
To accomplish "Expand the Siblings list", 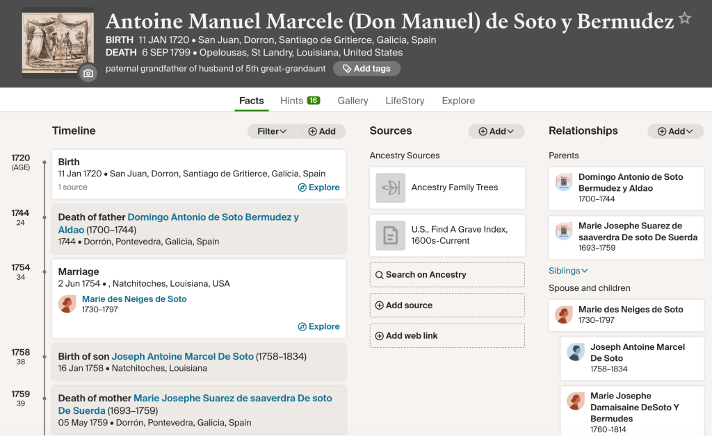I will pos(568,271).
